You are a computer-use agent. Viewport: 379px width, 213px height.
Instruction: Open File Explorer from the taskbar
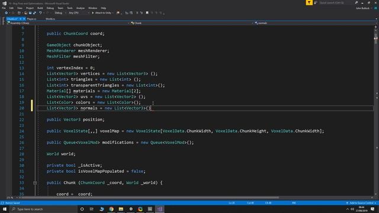click(121, 209)
